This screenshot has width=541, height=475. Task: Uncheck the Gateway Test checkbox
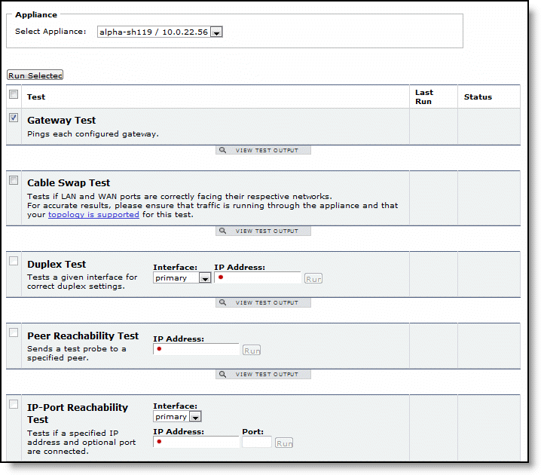click(x=14, y=118)
